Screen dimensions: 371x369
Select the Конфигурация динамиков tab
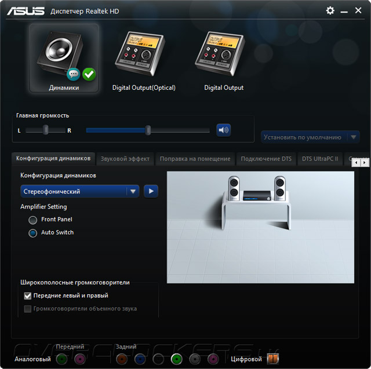tap(53, 158)
